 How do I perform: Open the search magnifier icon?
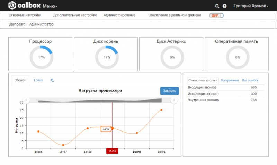point(217,6)
